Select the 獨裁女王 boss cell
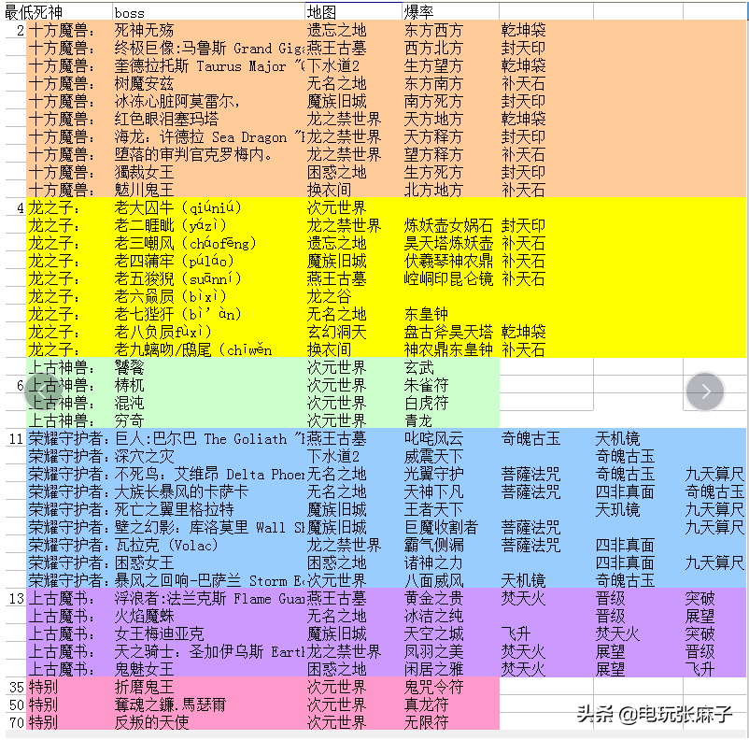The image size is (749, 740). click(x=144, y=172)
